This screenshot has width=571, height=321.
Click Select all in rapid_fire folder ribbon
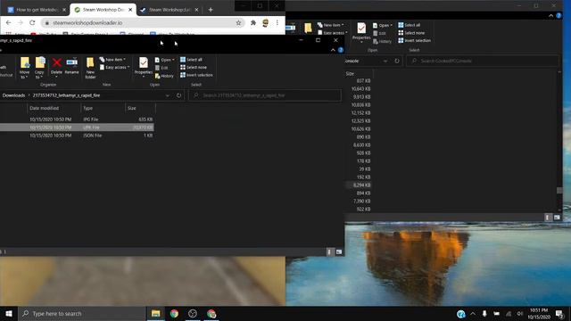click(x=191, y=60)
